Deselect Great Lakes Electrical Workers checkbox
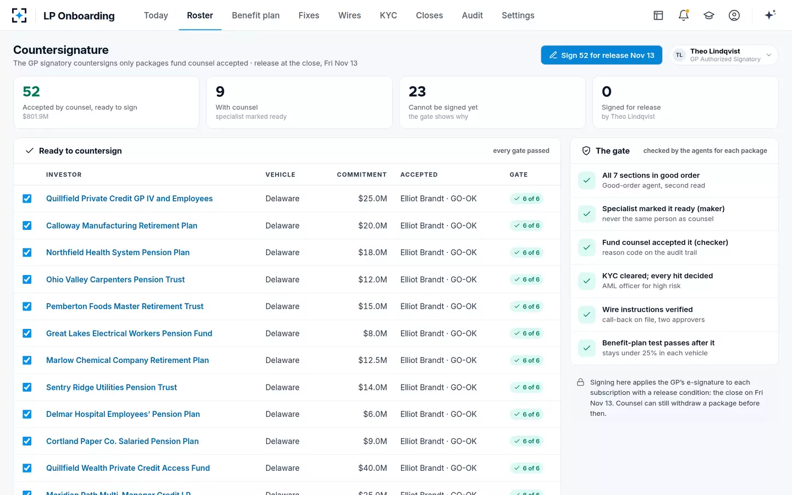This screenshot has height=495, width=792. click(x=27, y=333)
